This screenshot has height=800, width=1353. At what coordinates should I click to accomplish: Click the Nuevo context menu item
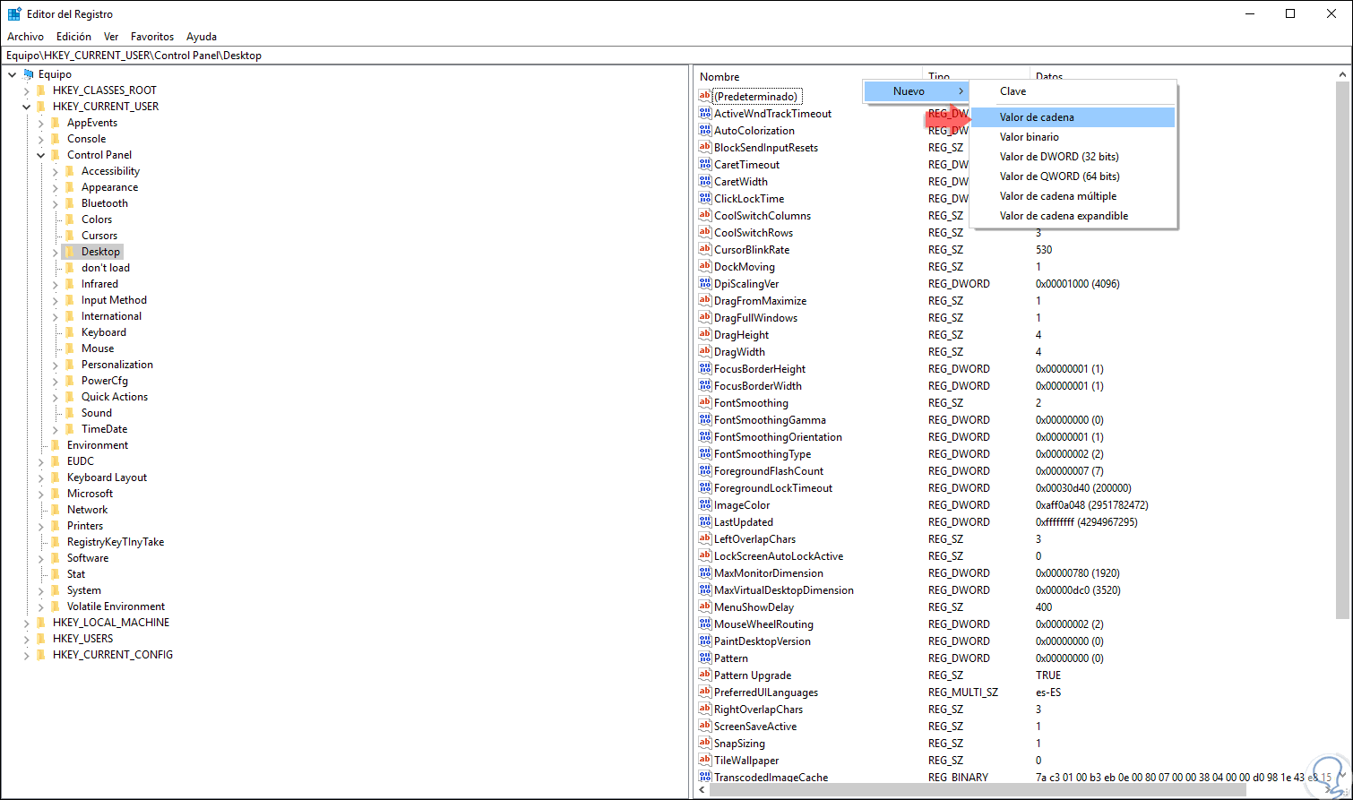(x=917, y=91)
